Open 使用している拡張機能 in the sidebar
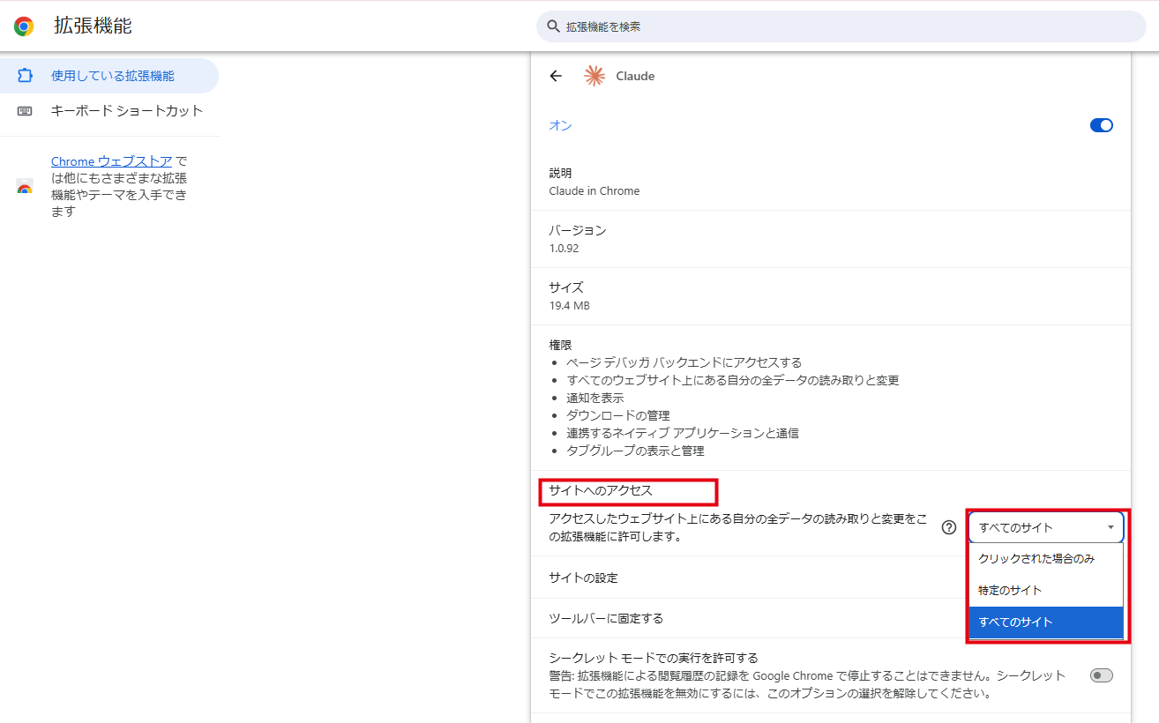The height and width of the screenshot is (723, 1159). (x=109, y=76)
